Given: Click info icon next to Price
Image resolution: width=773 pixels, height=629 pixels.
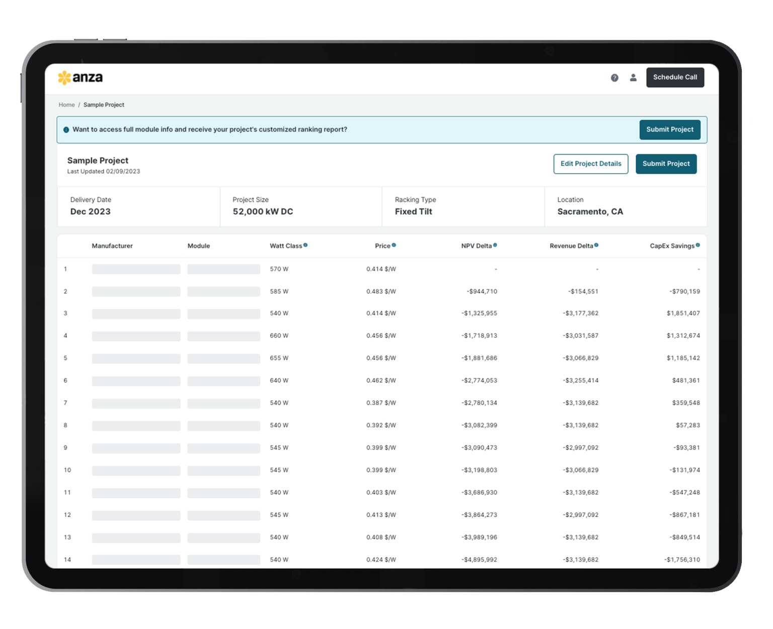Looking at the screenshot, I should 394,245.
